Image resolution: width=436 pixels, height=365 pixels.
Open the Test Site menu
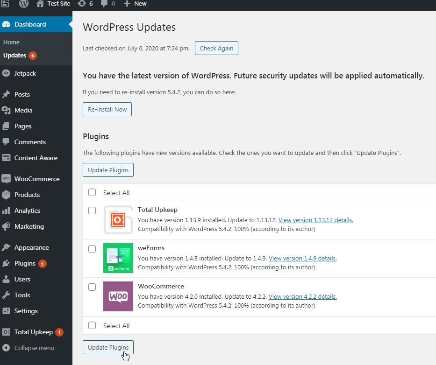click(53, 4)
